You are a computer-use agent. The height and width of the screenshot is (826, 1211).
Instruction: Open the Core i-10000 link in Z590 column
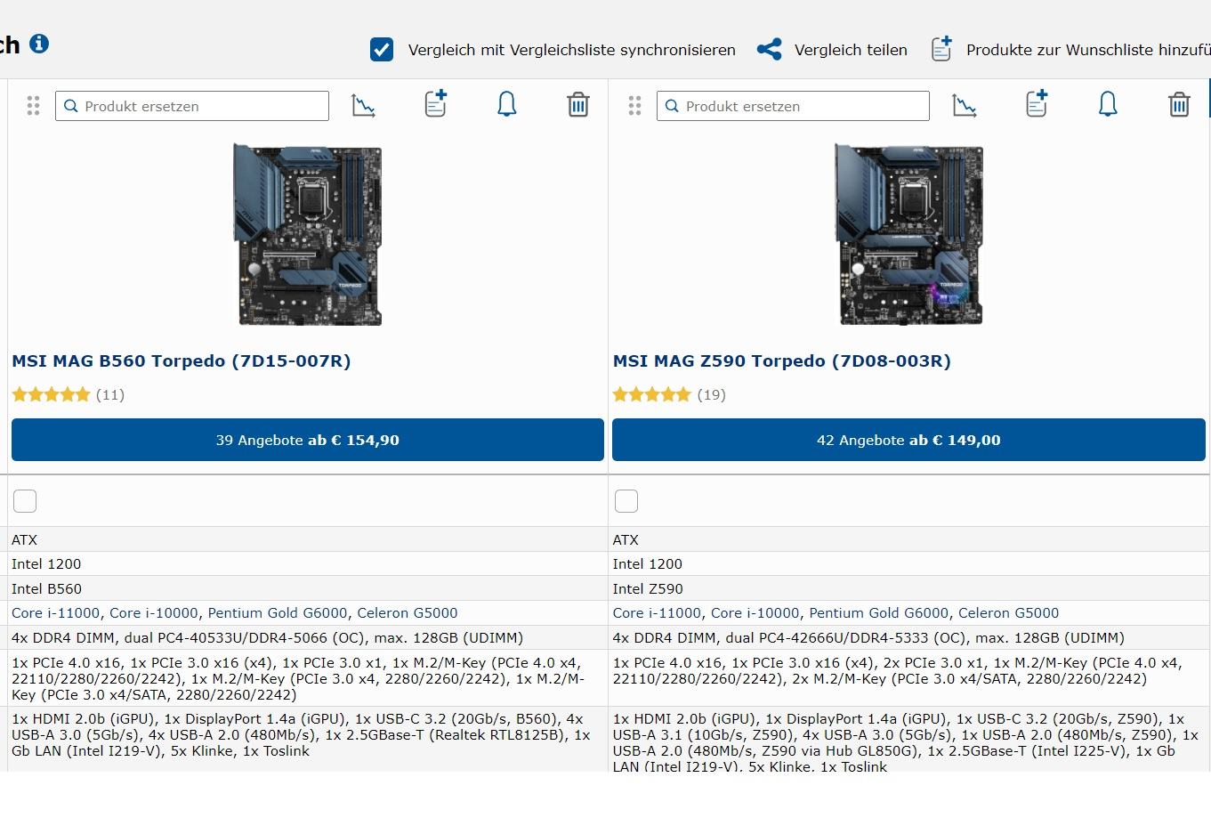click(x=755, y=612)
